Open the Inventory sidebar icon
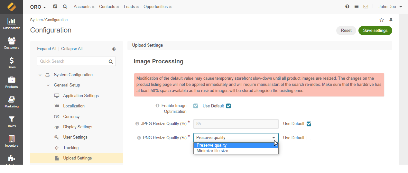 (12, 141)
